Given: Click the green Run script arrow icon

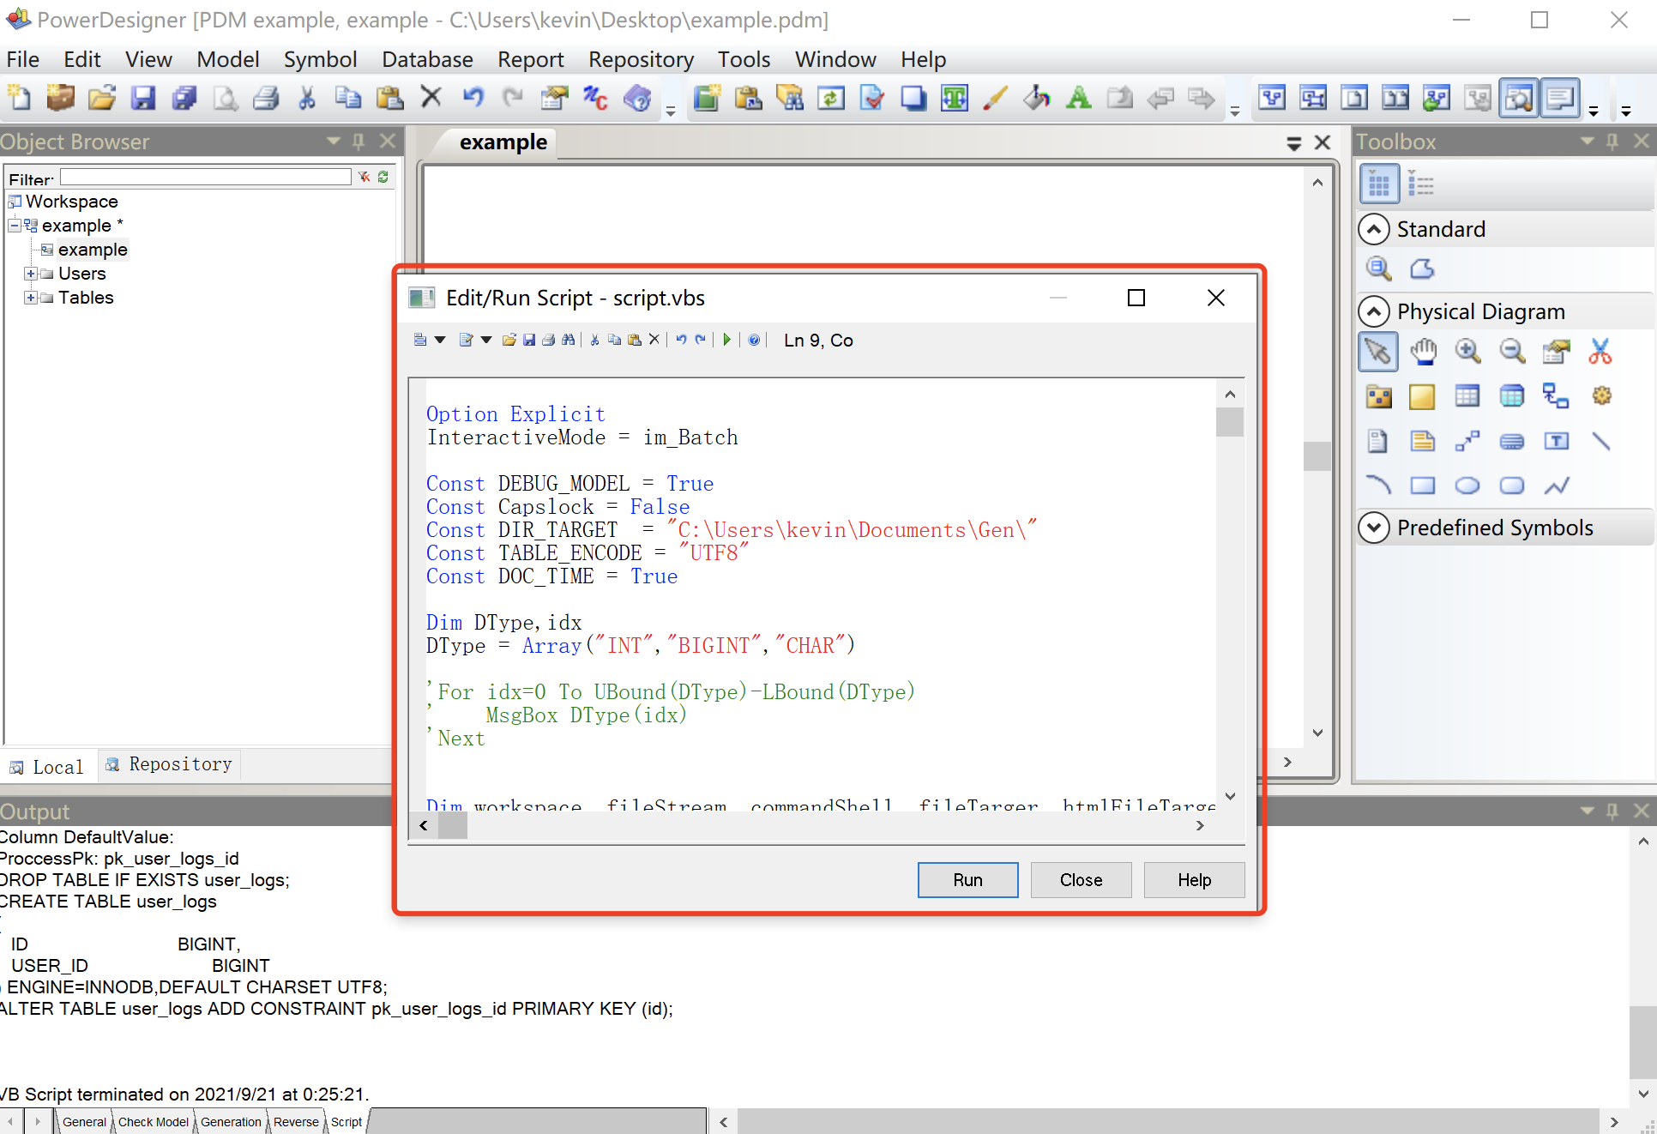Looking at the screenshot, I should point(726,340).
